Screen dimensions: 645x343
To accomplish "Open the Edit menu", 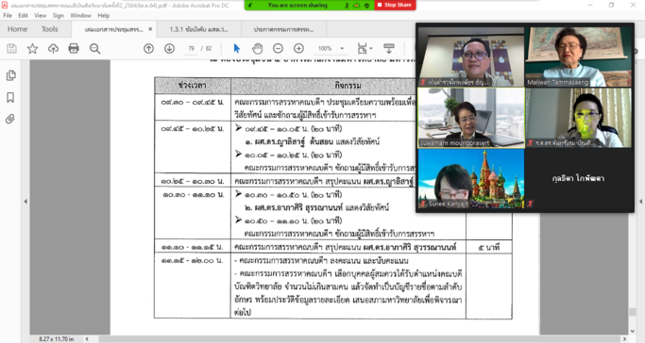I will tap(23, 16).
